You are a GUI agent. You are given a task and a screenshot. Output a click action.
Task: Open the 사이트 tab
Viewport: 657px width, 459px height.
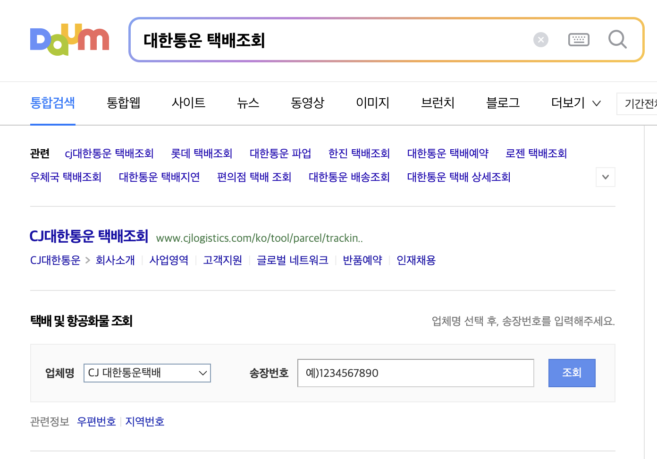click(x=189, y=103)
